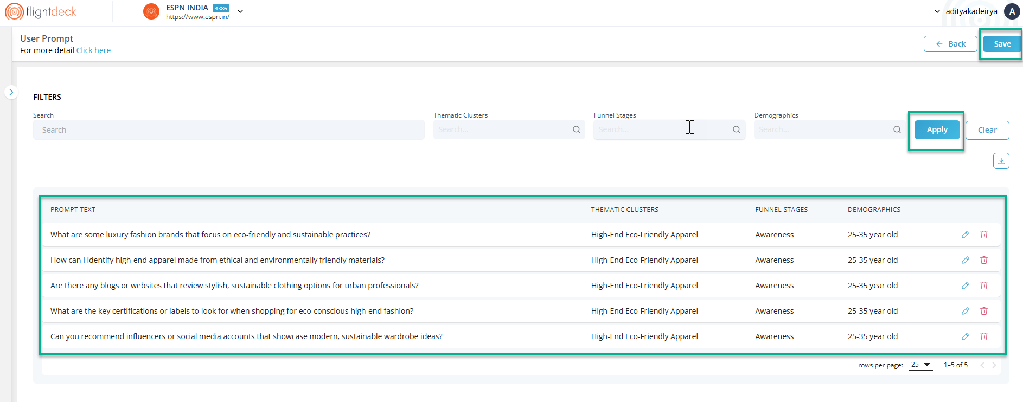
Task: Clear all filters
Action: click(x=987, y=130)
